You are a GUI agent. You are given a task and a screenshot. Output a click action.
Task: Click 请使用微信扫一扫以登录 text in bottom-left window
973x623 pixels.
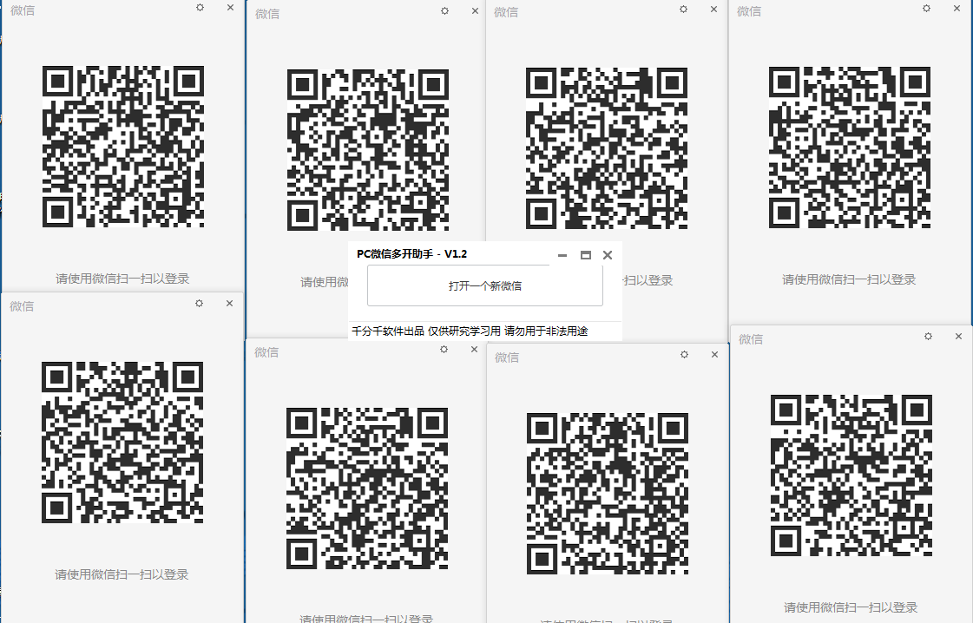coord(122,574)
